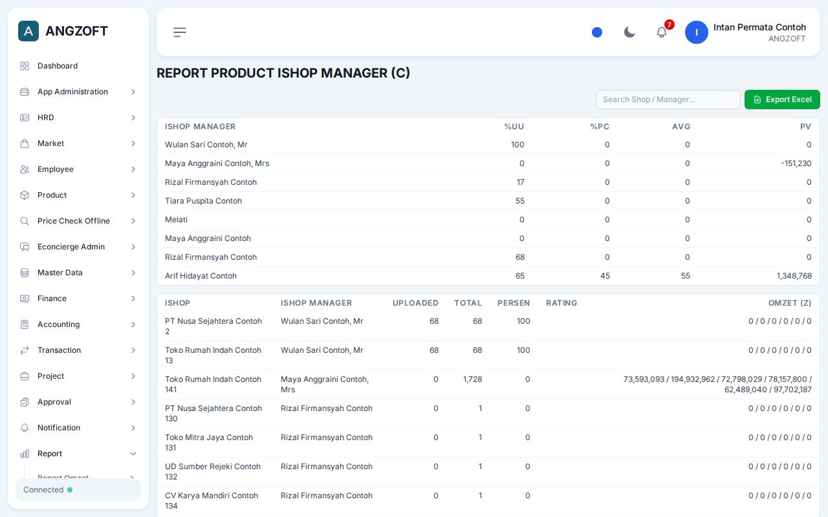Expand the Product menu chevron
This screenshot has height=517, width=828.
pos(133,195)
